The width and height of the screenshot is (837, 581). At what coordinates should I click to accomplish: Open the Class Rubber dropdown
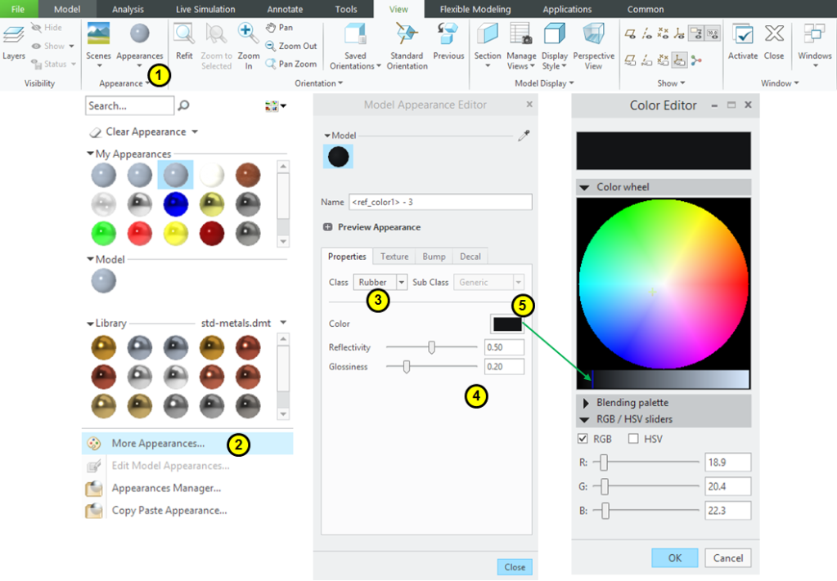pyautogui.click(x=401, y=282)
